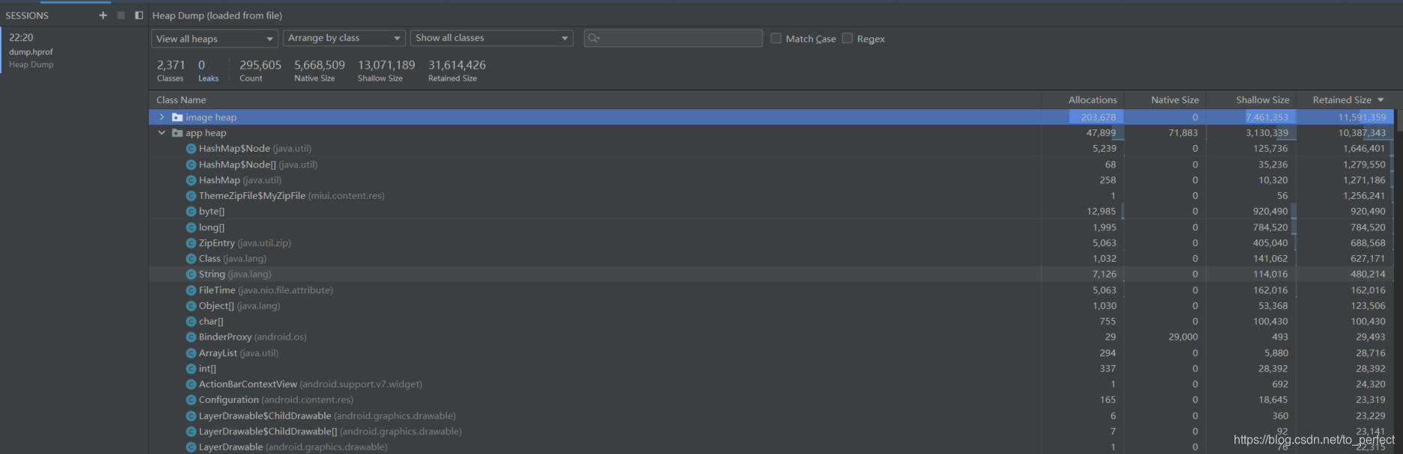1403x454 pixels.
Task: Click class icon next to String
Action: (x=191, y=274)
